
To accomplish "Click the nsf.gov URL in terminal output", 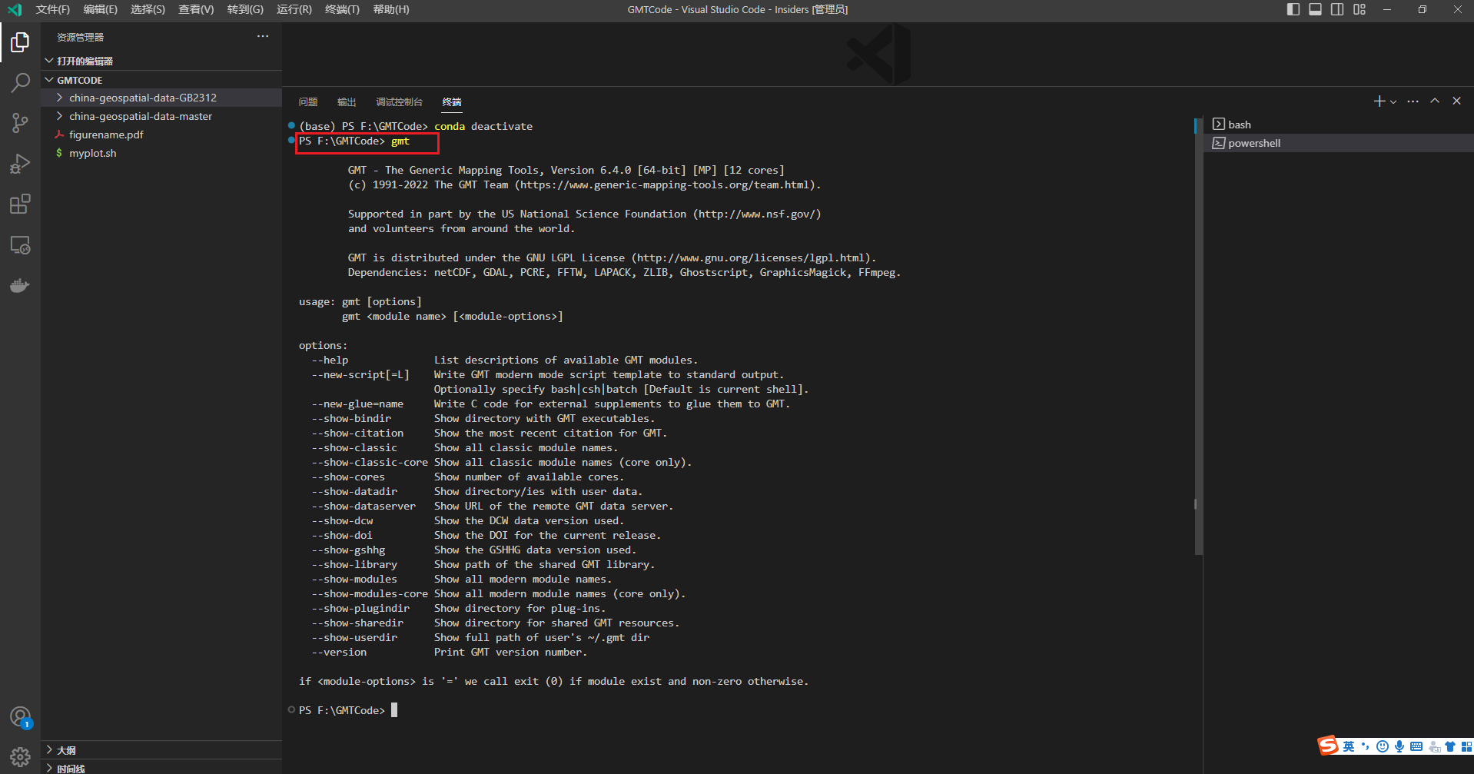I will (756, 214).
